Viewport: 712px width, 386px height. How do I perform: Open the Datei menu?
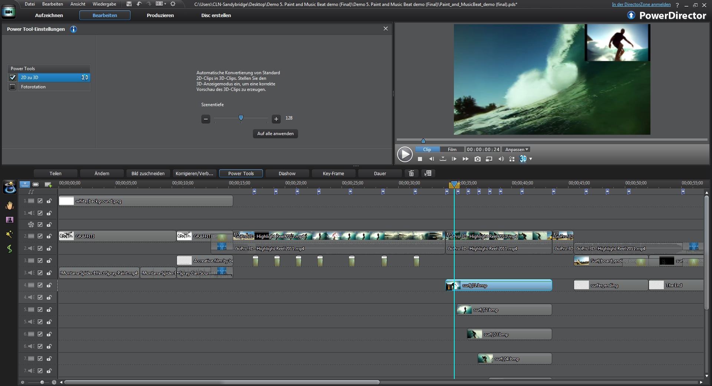[x=30, y=4]
